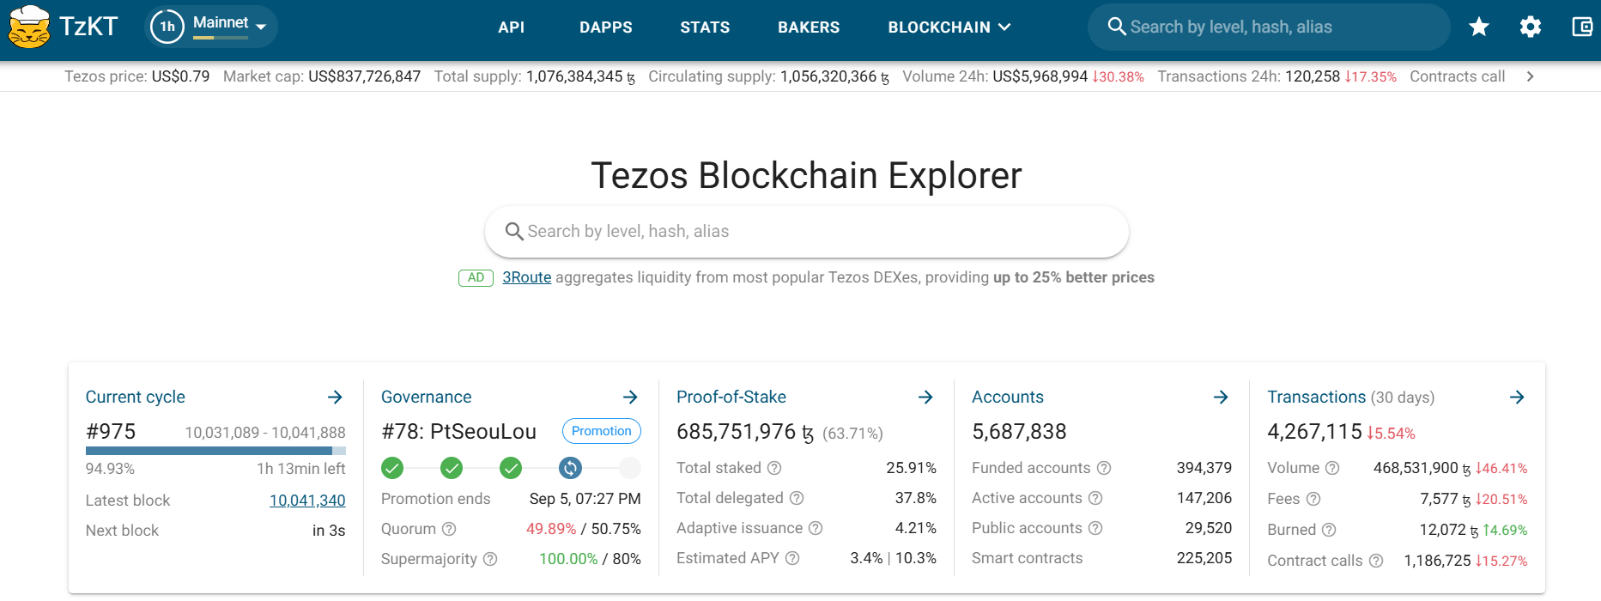Select the active promotion step icon

[570, 468]
